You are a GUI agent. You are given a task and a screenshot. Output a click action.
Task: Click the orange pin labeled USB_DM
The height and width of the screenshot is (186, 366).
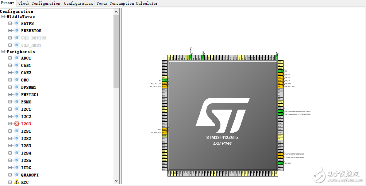280,77
